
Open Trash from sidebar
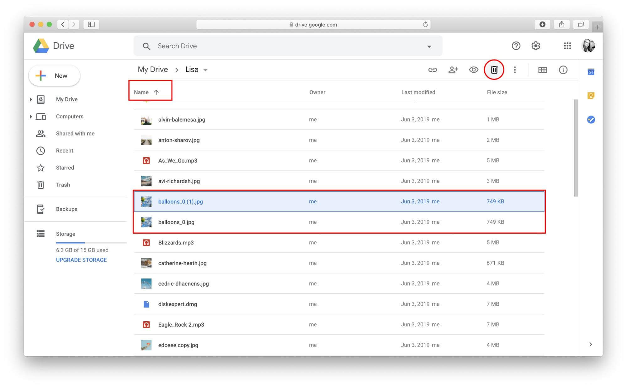(x=63, y=184)
